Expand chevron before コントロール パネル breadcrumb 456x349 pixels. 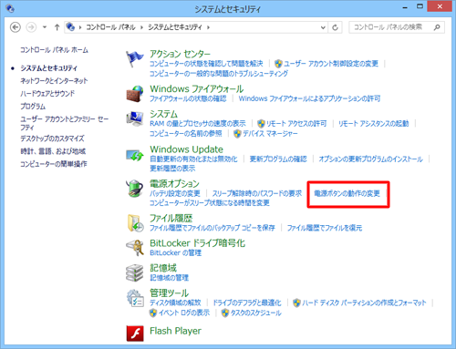tap(80, 27)
